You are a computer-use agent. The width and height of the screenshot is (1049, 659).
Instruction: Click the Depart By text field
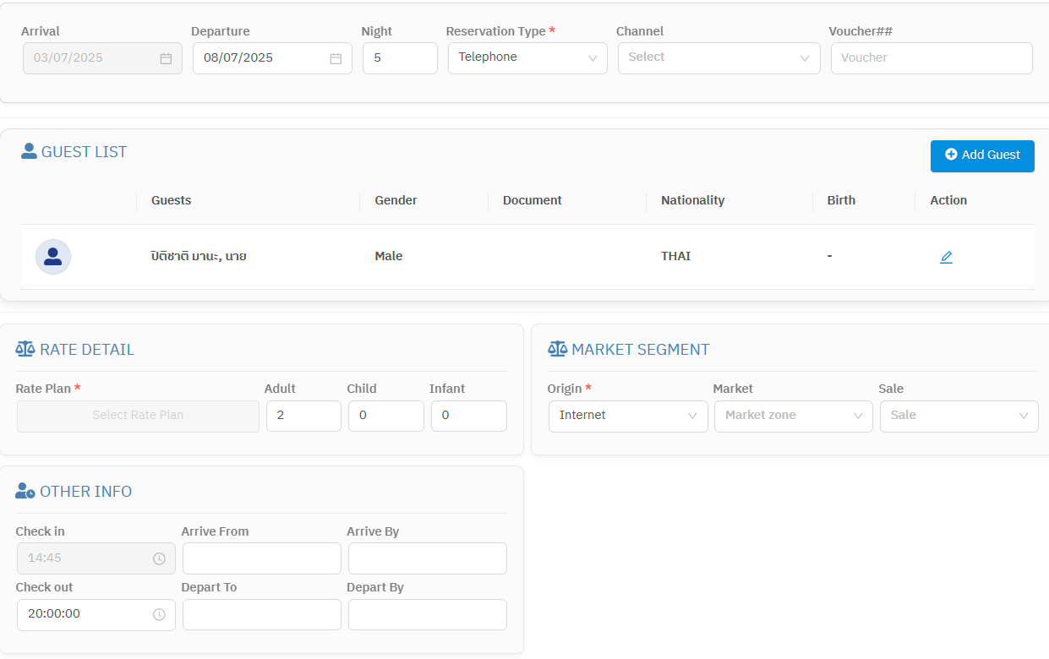coord(427,614)
